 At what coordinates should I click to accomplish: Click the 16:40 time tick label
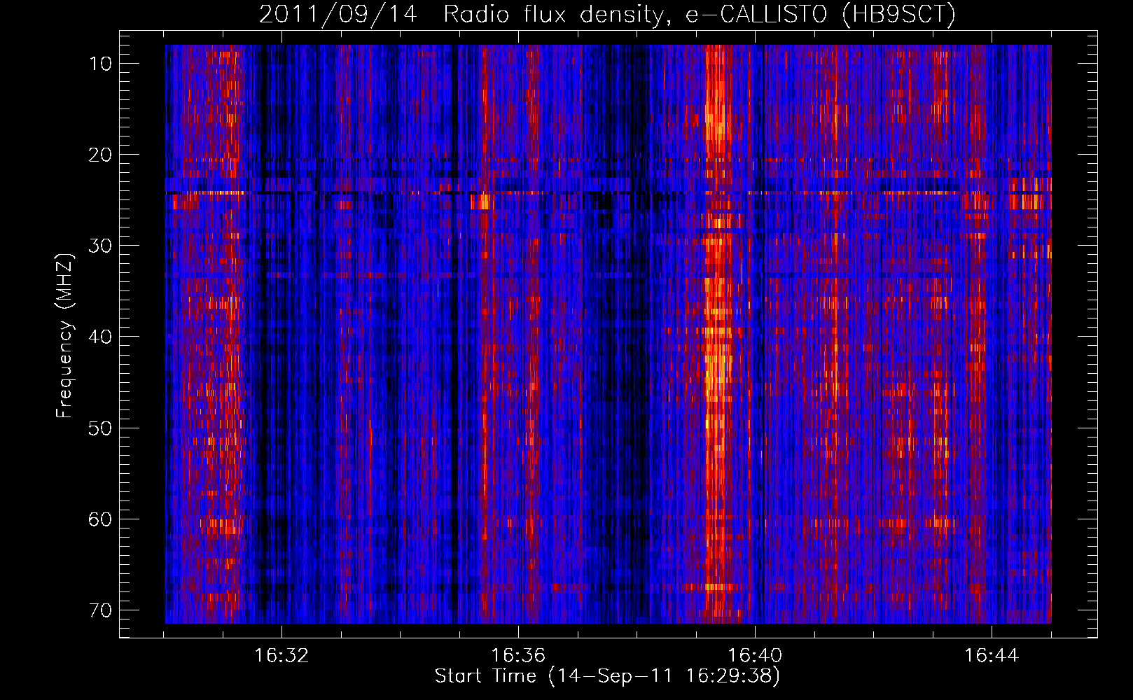pyautogui.click(x=755, y=656)
